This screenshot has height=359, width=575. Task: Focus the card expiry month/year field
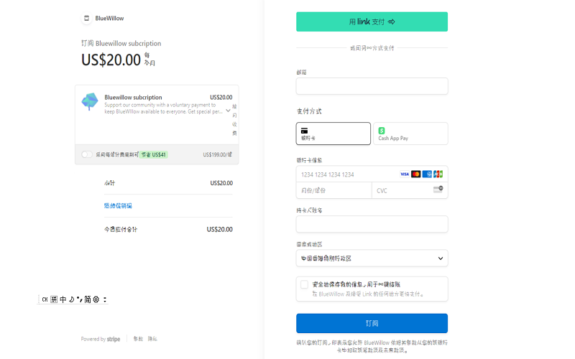click(334, 190)
